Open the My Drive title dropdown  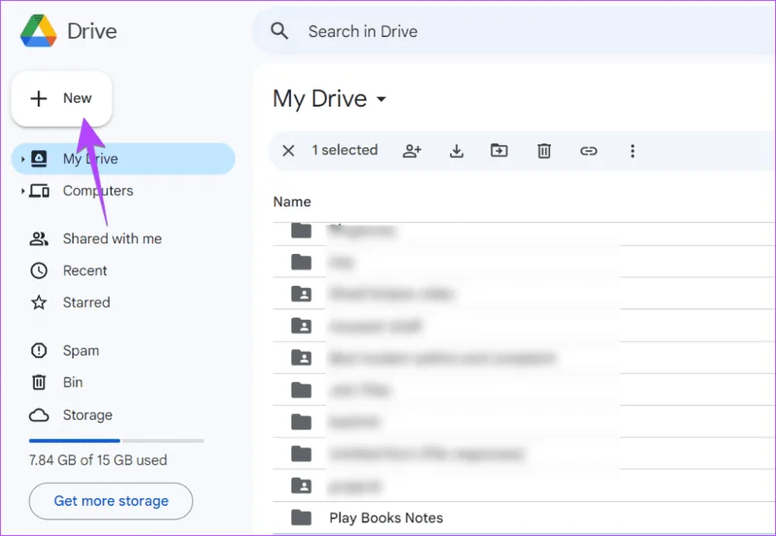[x=381, y=99]
